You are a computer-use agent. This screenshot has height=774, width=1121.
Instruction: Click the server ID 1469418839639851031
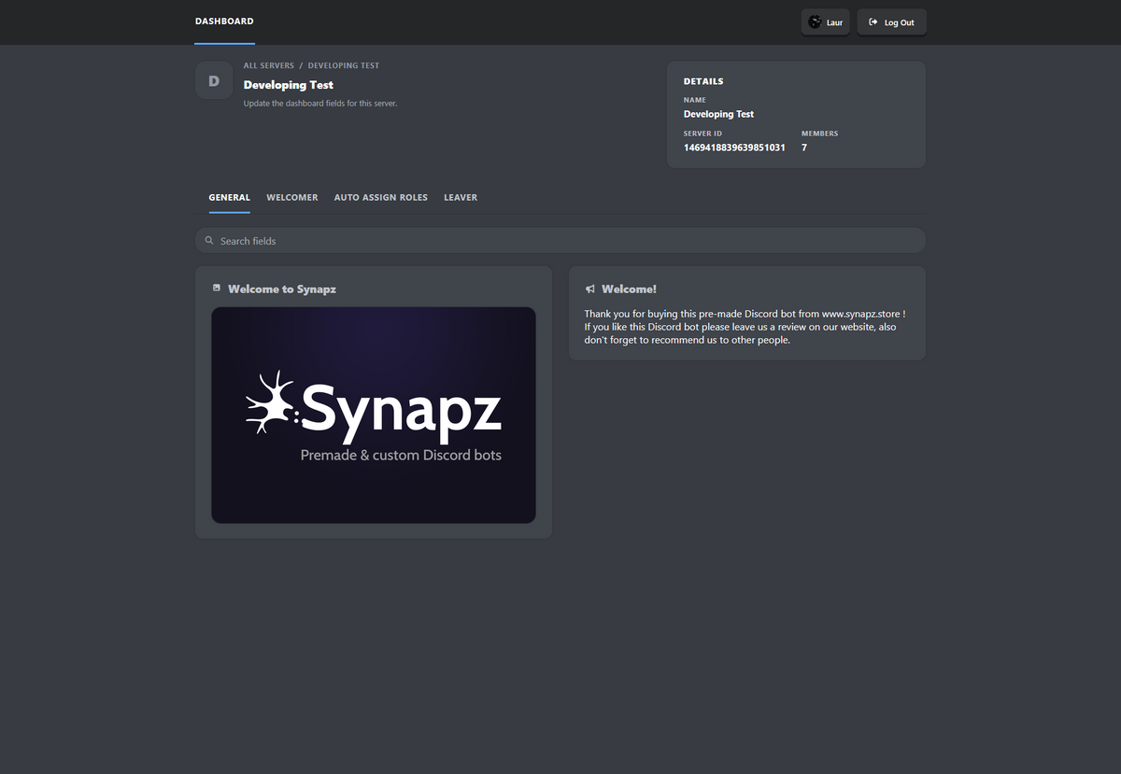click(734, 148)
